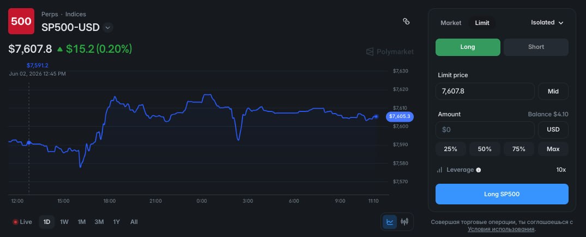
Task: Click the red 500 index logo
Action: [x=21, y=21]
